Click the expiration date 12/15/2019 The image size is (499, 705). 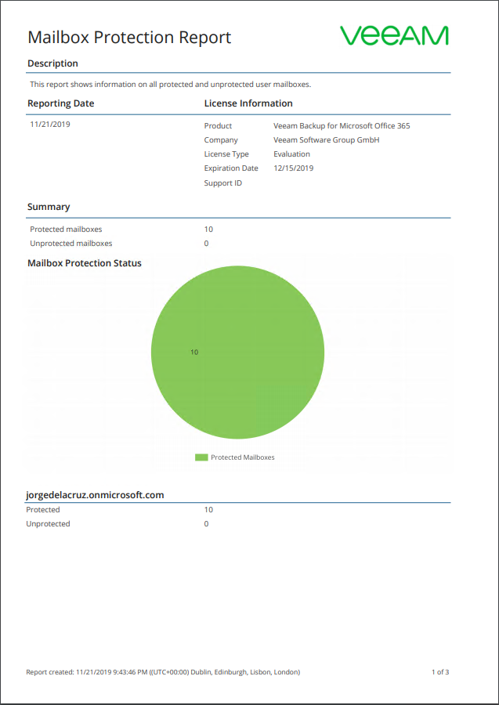click(x=293, y=168)
